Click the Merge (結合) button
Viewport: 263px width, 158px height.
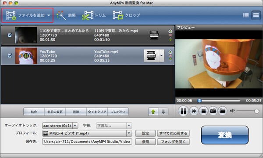click(34, 112)
